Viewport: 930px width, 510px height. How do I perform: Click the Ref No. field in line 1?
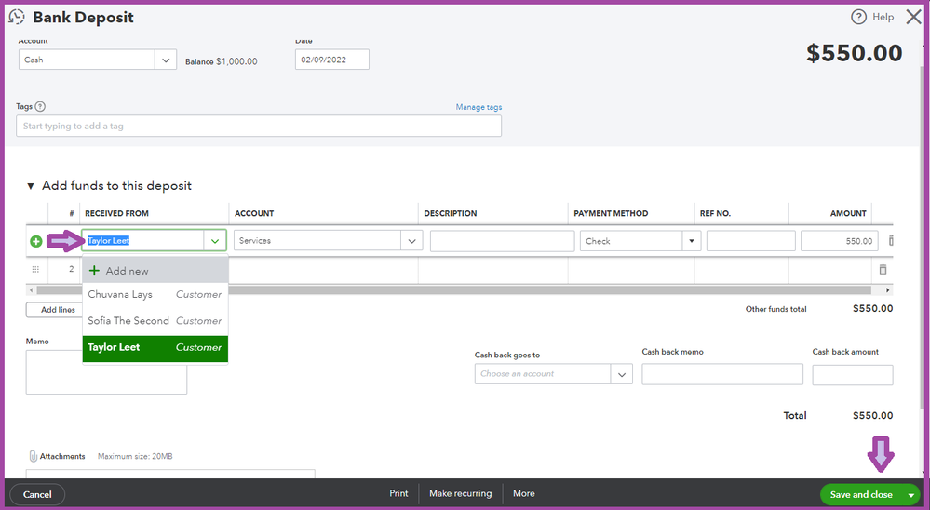point(751,241)
